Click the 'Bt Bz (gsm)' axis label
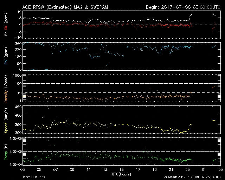Image resolution: width=225 pixels, height=180 pixels. coord(6,24)
